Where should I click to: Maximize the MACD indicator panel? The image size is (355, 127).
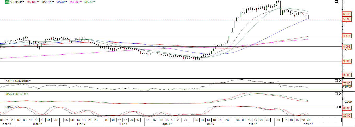[x=336, y=94]
